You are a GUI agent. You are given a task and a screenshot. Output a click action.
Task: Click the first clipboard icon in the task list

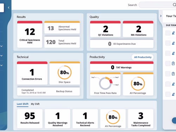tap(173, 63)
